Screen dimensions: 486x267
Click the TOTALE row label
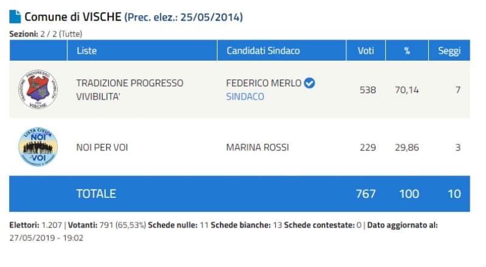96,194
